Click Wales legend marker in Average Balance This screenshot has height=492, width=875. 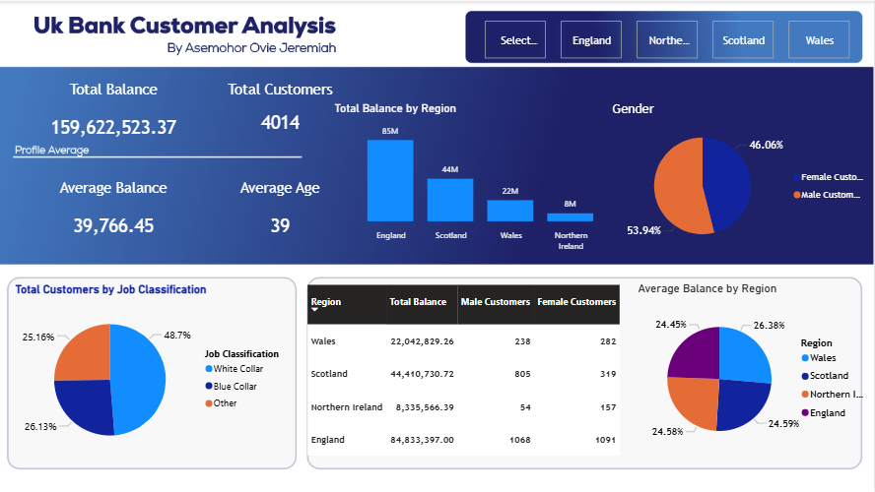click(x=805, y=358)
